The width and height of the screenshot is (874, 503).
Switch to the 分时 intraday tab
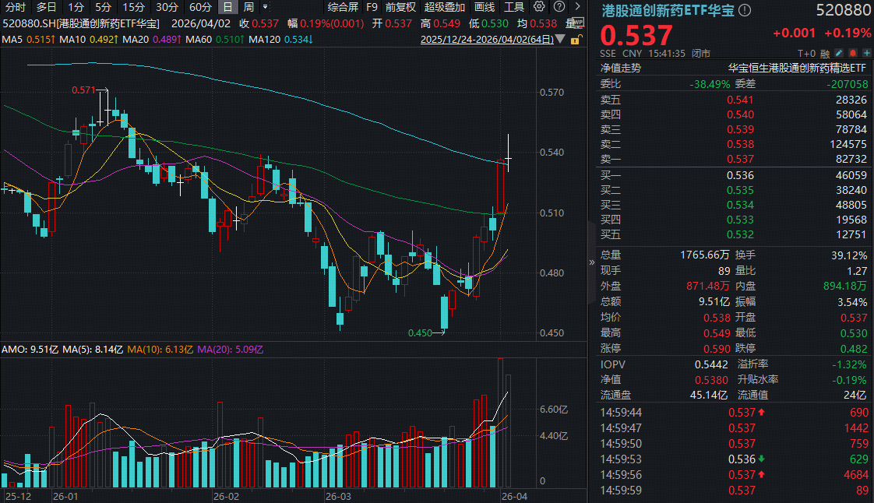click(x=15, y=7)
